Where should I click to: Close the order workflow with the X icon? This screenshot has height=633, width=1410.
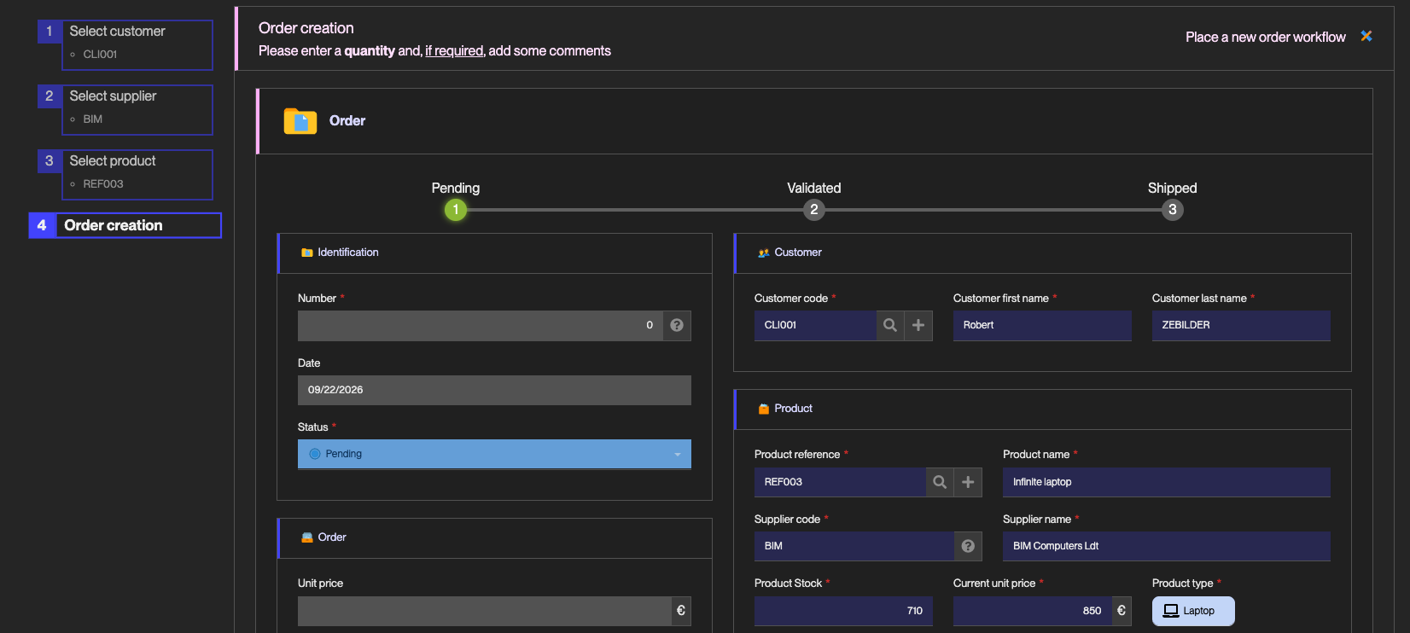coord(1366,36)
